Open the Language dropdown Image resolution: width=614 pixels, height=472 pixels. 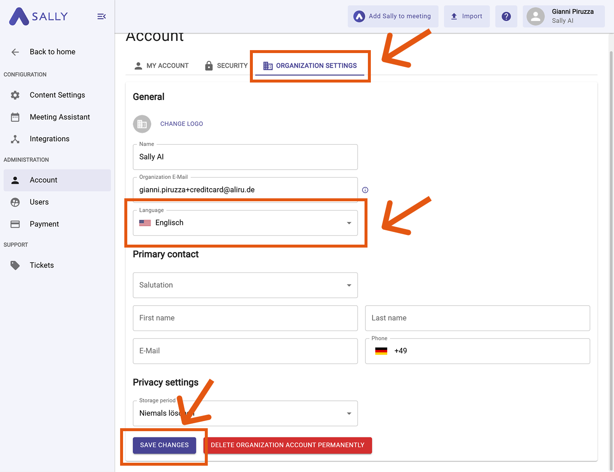pyautogui.click(x=245, y=223)
